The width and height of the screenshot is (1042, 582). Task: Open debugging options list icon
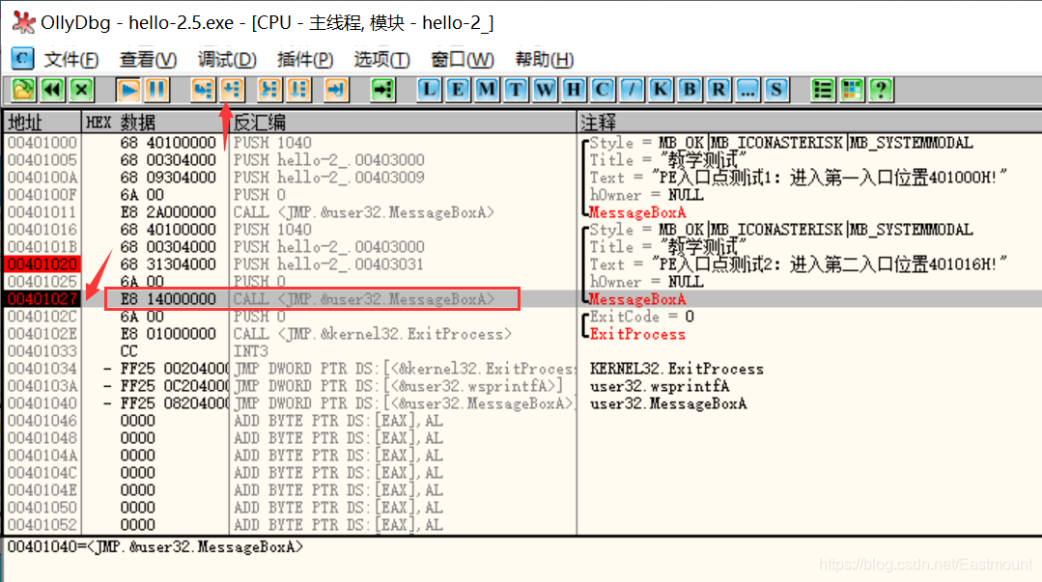tap(823, 90)
